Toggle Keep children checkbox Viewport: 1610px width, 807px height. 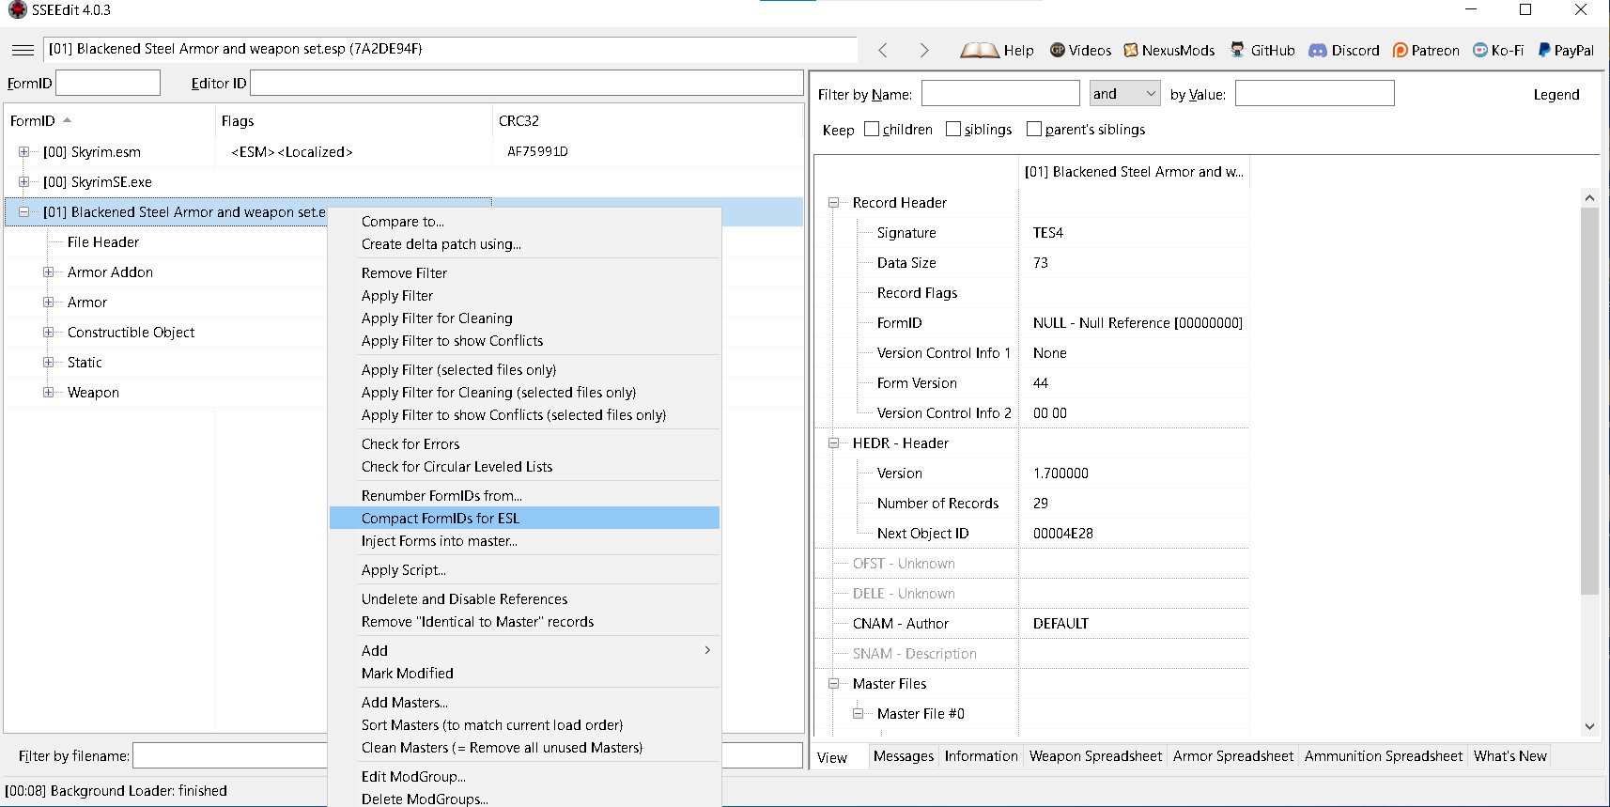point(872,129)
